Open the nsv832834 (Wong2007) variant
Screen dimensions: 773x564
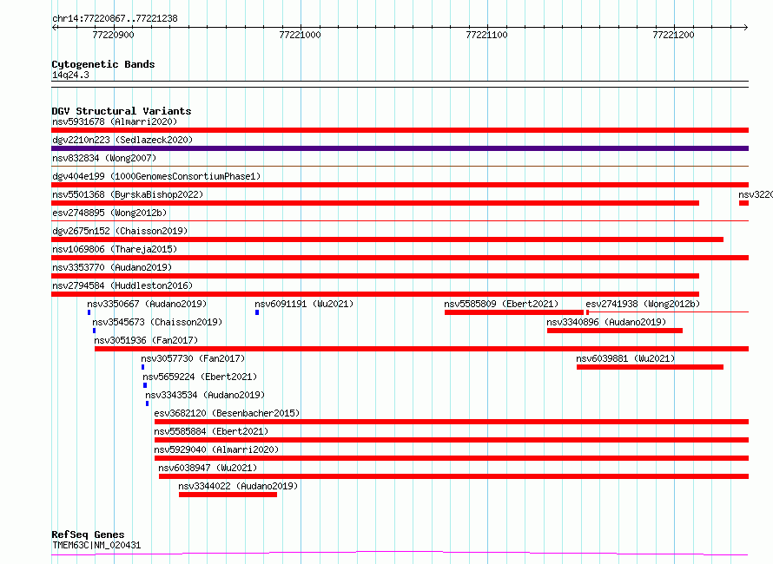click(x=104, y=158)
